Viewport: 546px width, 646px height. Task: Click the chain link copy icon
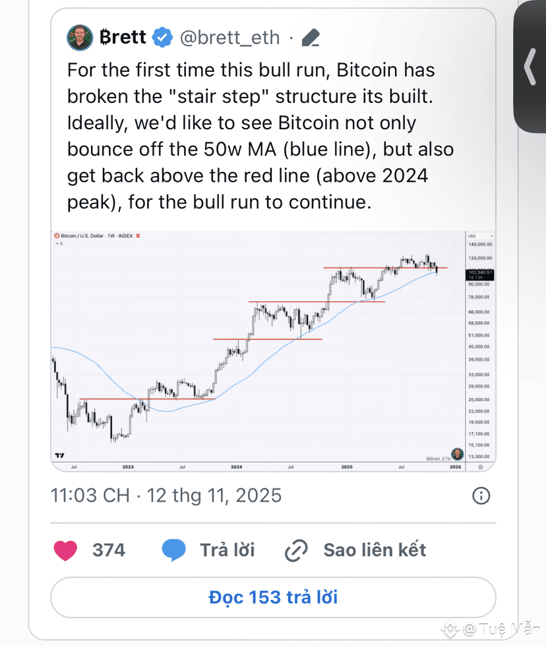click(x=296, y=550)
